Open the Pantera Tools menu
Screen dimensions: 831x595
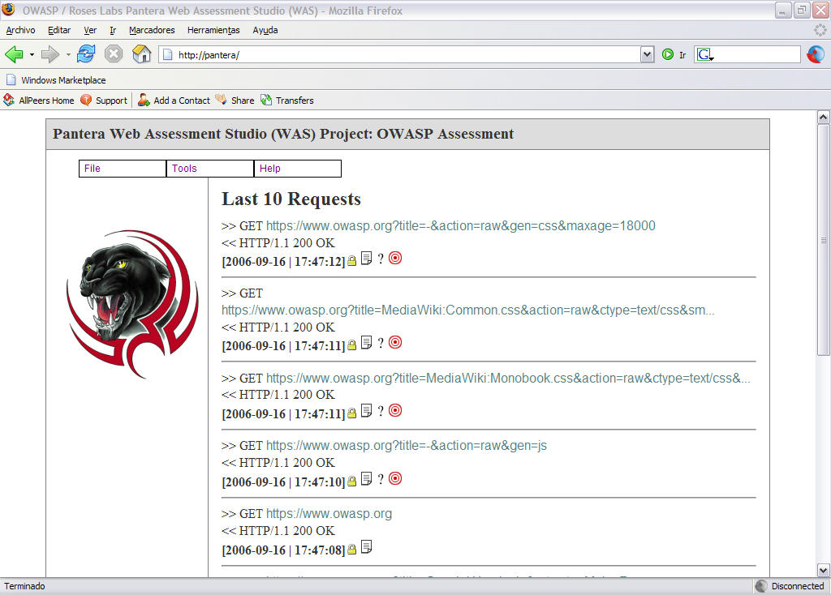(210, 169)
